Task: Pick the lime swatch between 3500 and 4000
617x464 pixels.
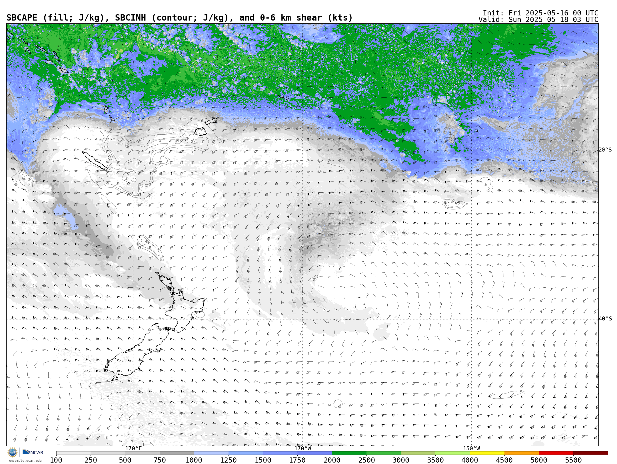Action: pos(452,453)
